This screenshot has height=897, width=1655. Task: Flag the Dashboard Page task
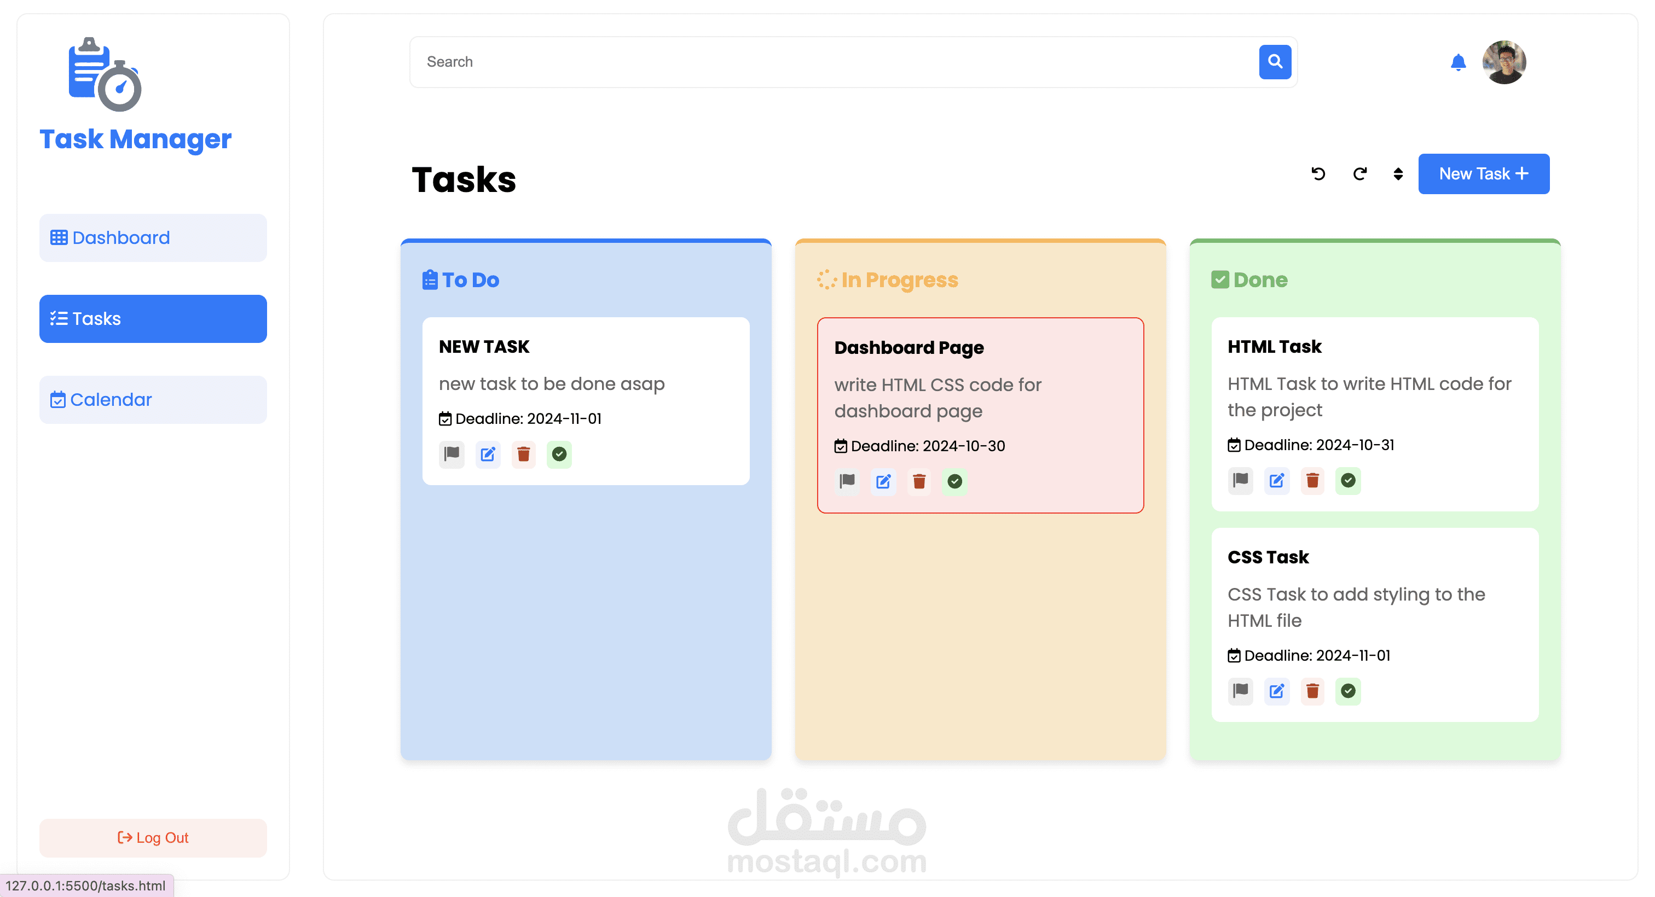point(847,481)
